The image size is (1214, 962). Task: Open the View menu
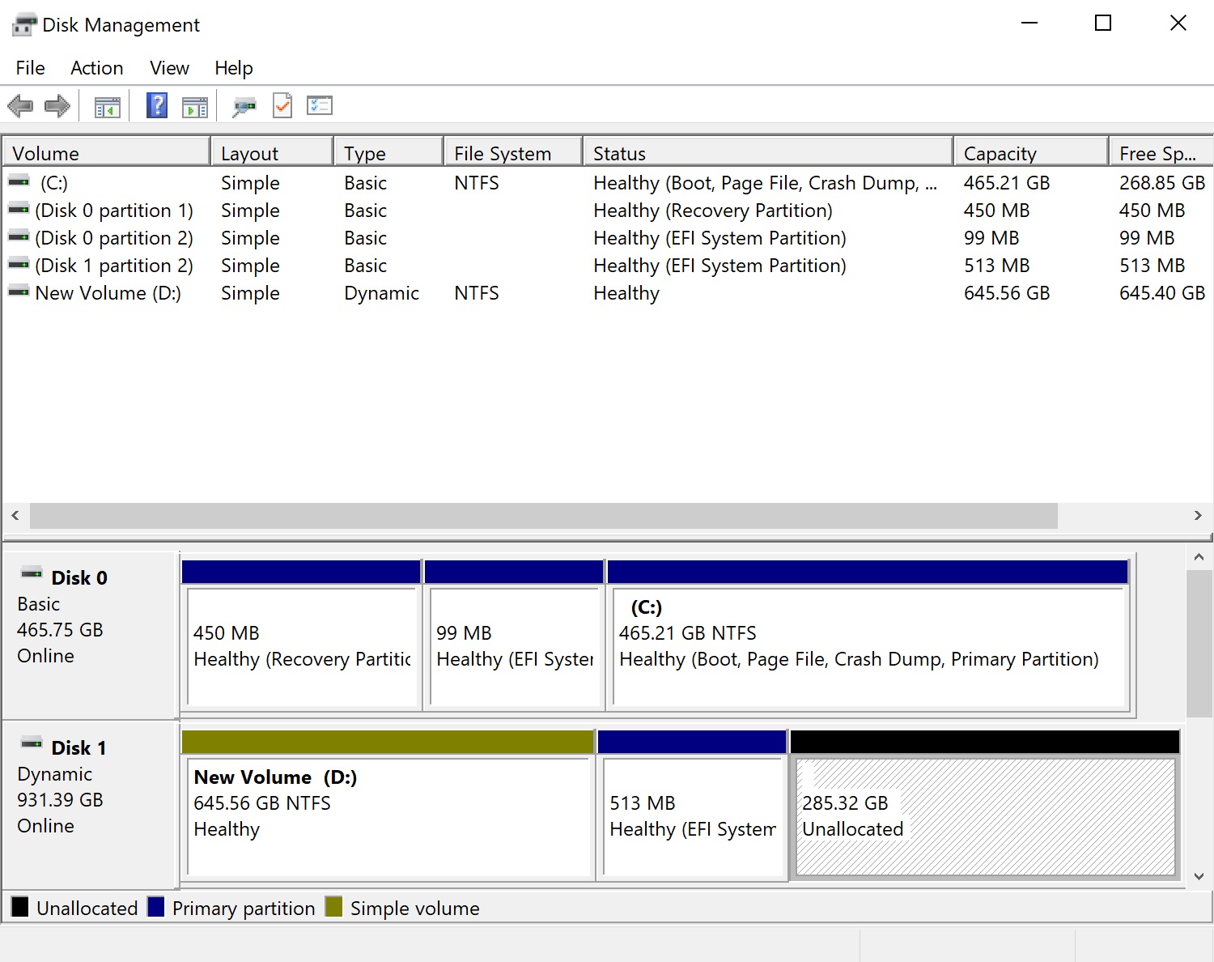tap(168, 68)
